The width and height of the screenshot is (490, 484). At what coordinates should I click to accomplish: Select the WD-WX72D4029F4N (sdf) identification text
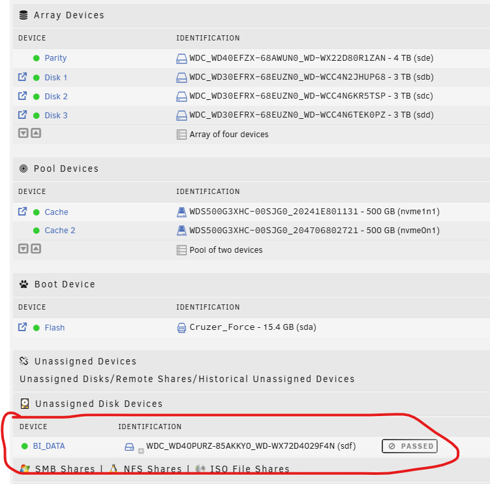click(251, 446)
